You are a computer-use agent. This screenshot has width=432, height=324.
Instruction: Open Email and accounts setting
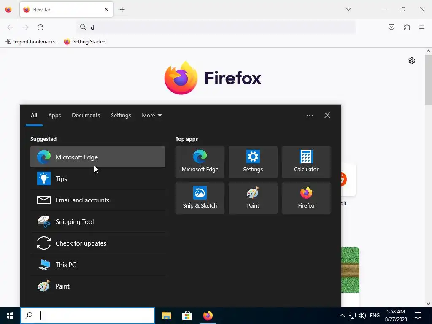point(97,200)
